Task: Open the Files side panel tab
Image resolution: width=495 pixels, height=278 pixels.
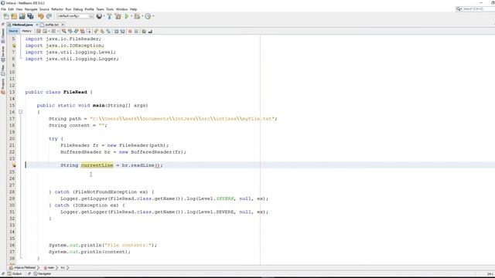Action: [x=3, y=70]
